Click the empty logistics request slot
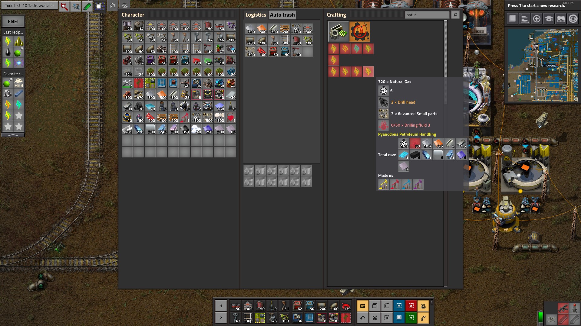Viewport: 581px width, 326px height. [x=308, y=52]
